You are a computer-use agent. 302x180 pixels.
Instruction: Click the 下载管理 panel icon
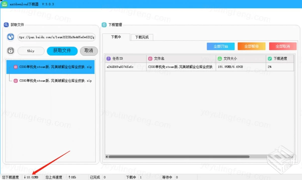pos(104,25)
